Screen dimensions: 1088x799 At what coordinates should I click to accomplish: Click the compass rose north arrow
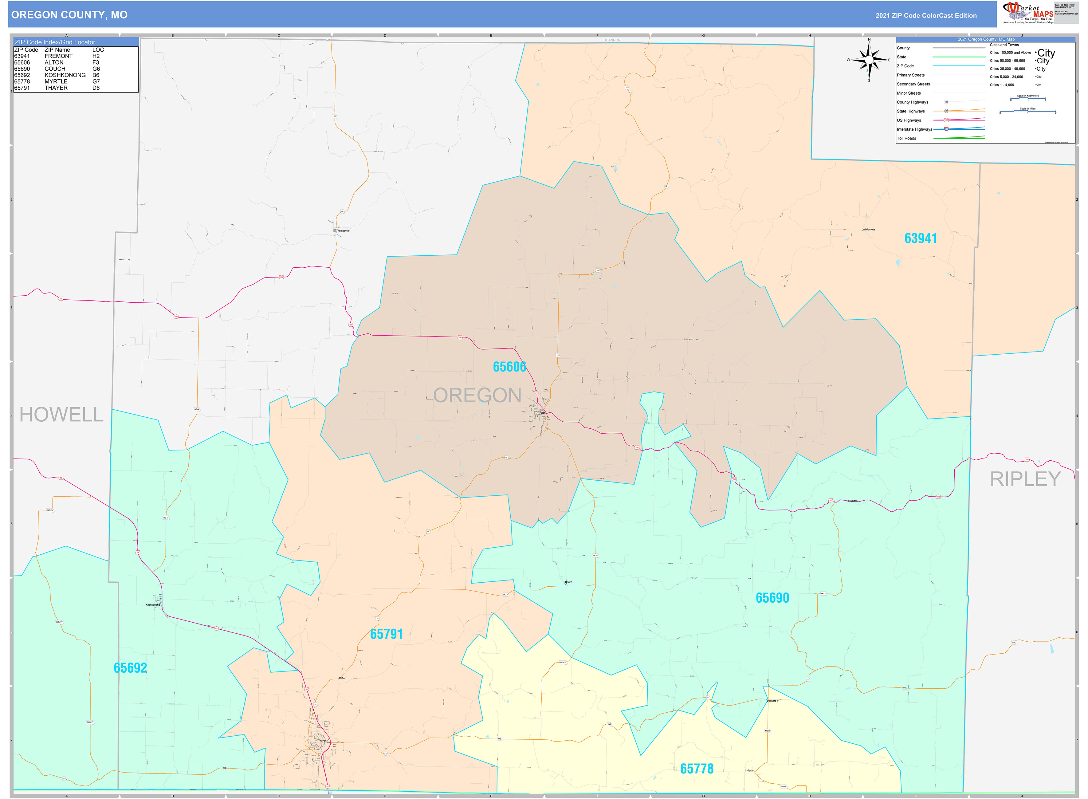point(870,46)
